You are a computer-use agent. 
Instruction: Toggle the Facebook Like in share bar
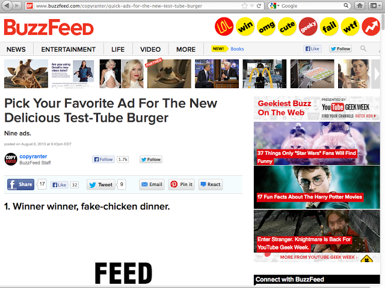59,185
